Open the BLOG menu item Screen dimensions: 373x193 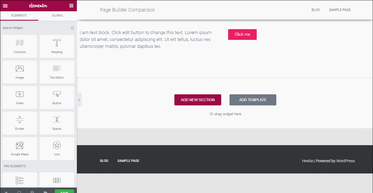click(x=315, y=10)
